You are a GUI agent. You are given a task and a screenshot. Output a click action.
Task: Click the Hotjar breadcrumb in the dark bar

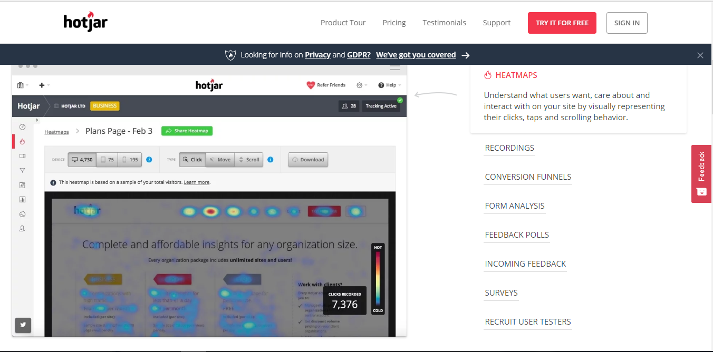pyautogui.click(x=28, y=106)
